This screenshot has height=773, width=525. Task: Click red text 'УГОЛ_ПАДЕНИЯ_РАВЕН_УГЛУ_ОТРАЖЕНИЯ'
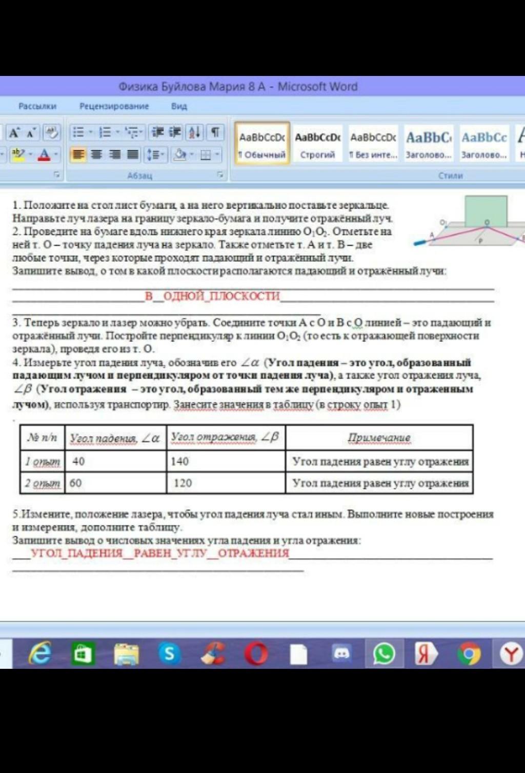tap(160, 553)
